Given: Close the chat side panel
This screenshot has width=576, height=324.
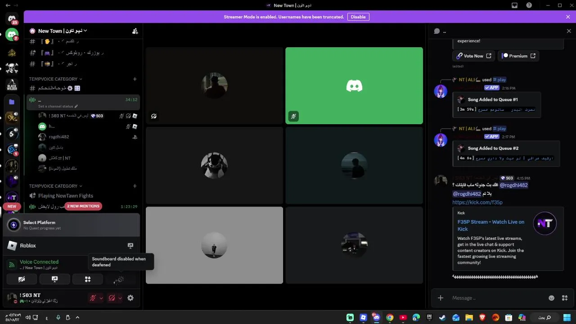Looking at the screenshot, I should pyautogui.click(x=569, y=31).
